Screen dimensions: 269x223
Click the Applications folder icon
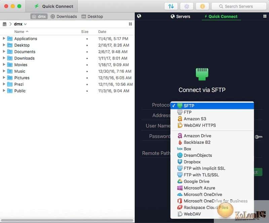pyautogui.click(x=10, y=39)
